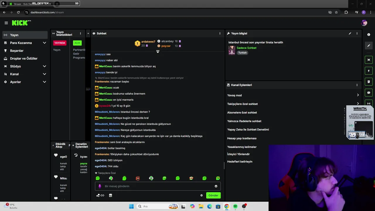Click Hedefleri belirleyin action

pos(240,162)
